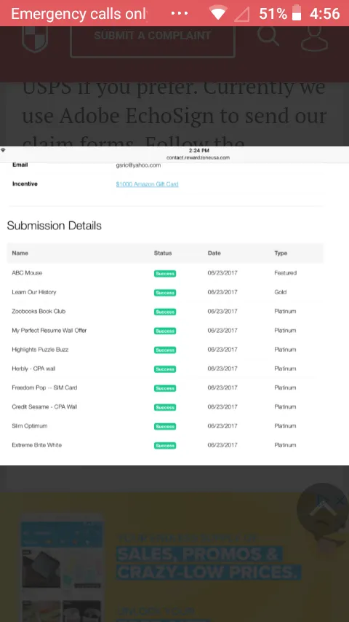Select Freedom Pop -- SIM Card entry

coord(44,387)
